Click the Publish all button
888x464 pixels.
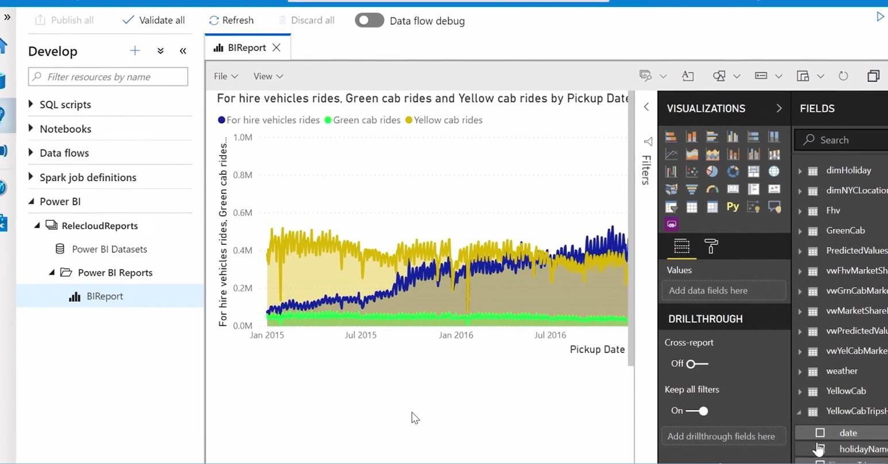(64, 20)
